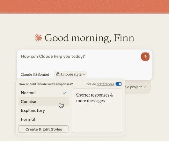169x141 pixels.
Task: Click the blue checkmark next to Normal
Action: [x=65, y=93]
